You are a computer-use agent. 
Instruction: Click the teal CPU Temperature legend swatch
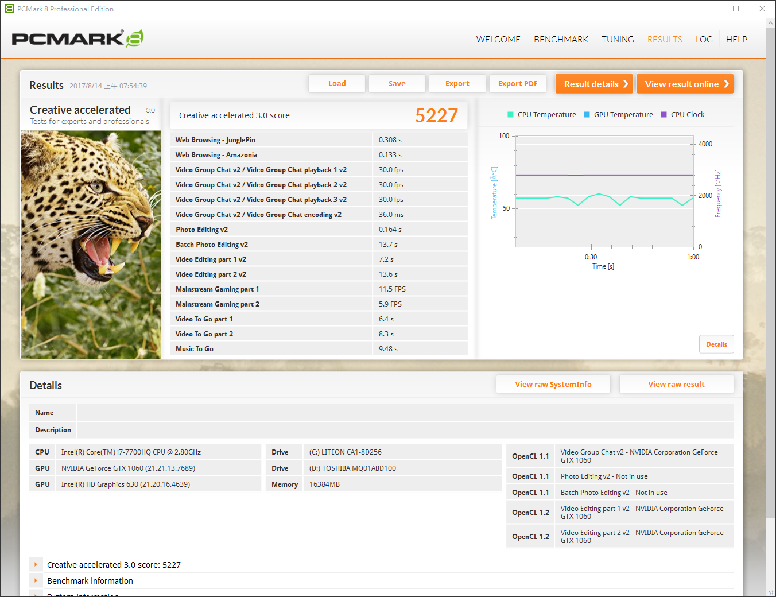(x=510, y=115)
